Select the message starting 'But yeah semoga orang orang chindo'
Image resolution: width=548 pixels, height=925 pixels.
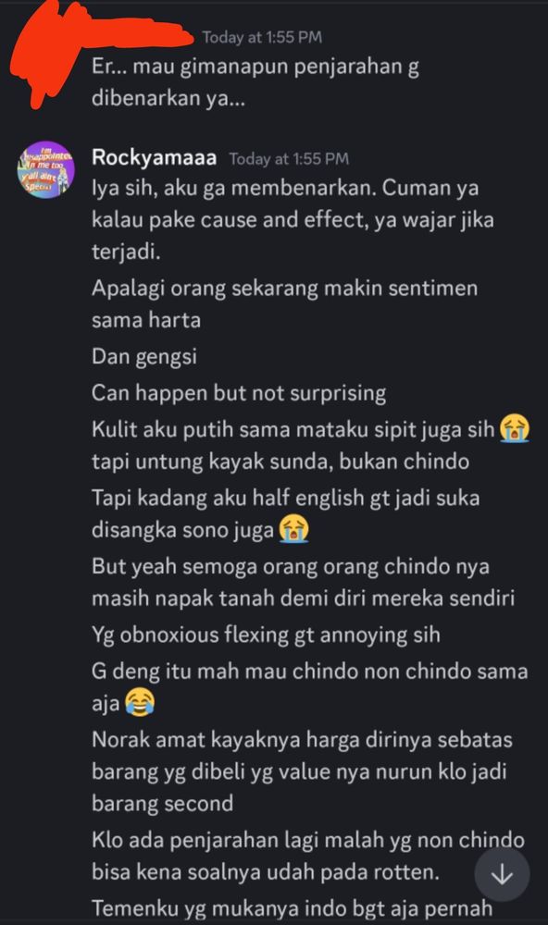point(303,582)
